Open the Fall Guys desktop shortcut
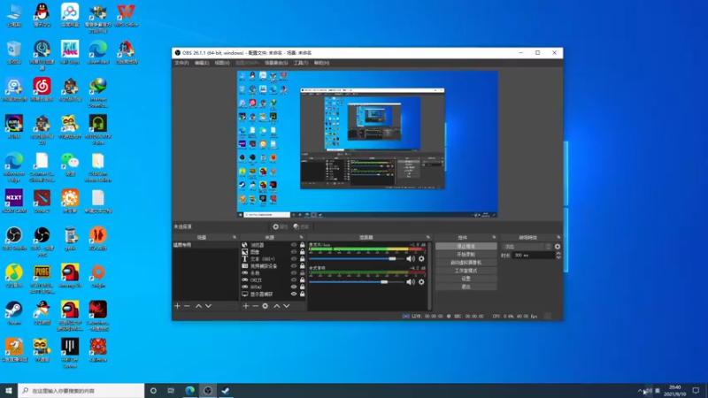The height and width of the screenshot is (398, 708). (x=70, y=52)
